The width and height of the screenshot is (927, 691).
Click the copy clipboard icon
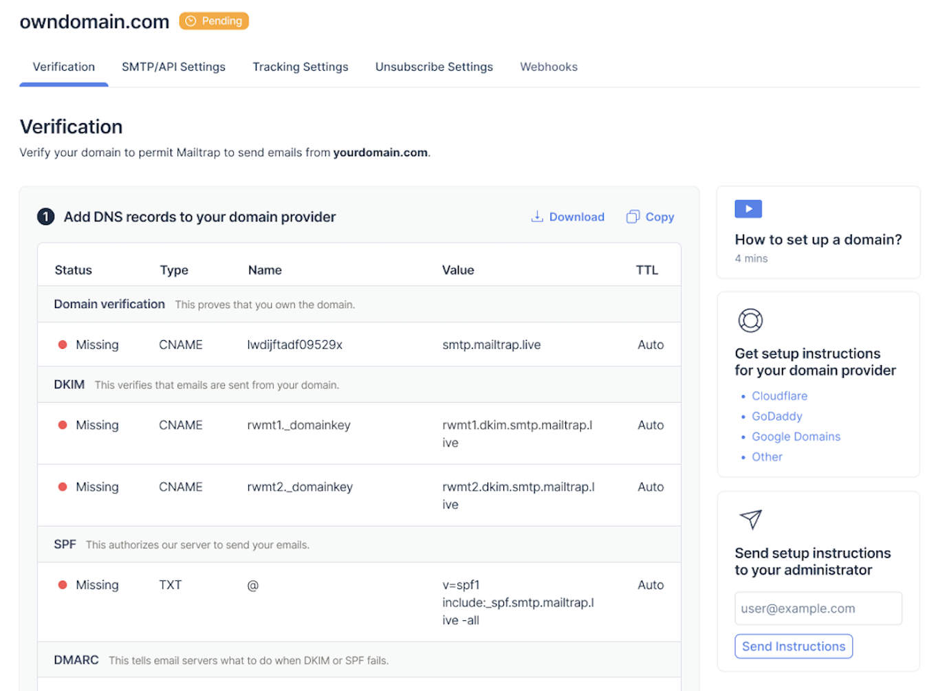pos(633,217)
